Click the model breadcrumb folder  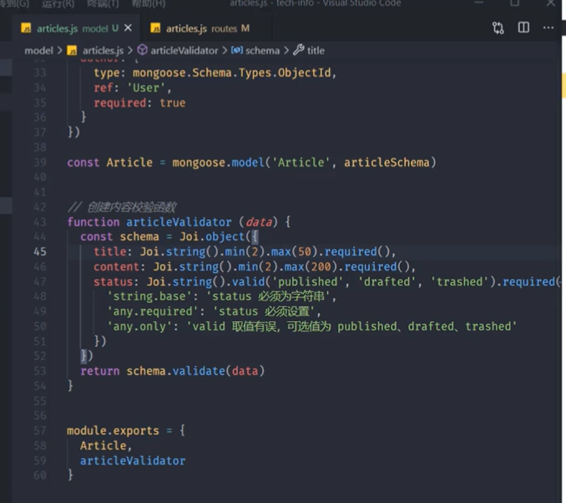(x=38, y=51)
